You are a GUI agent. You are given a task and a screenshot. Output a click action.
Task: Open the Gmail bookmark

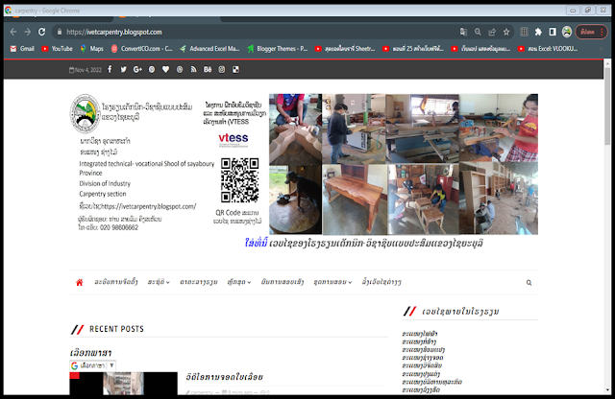[22, 49]
